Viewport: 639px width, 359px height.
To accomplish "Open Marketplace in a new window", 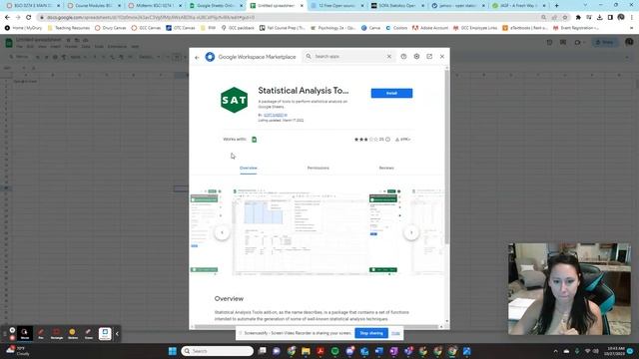I will (429, 57).
